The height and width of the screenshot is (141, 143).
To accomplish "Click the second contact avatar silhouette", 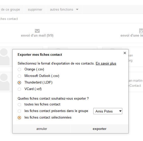I will (5, 82).
